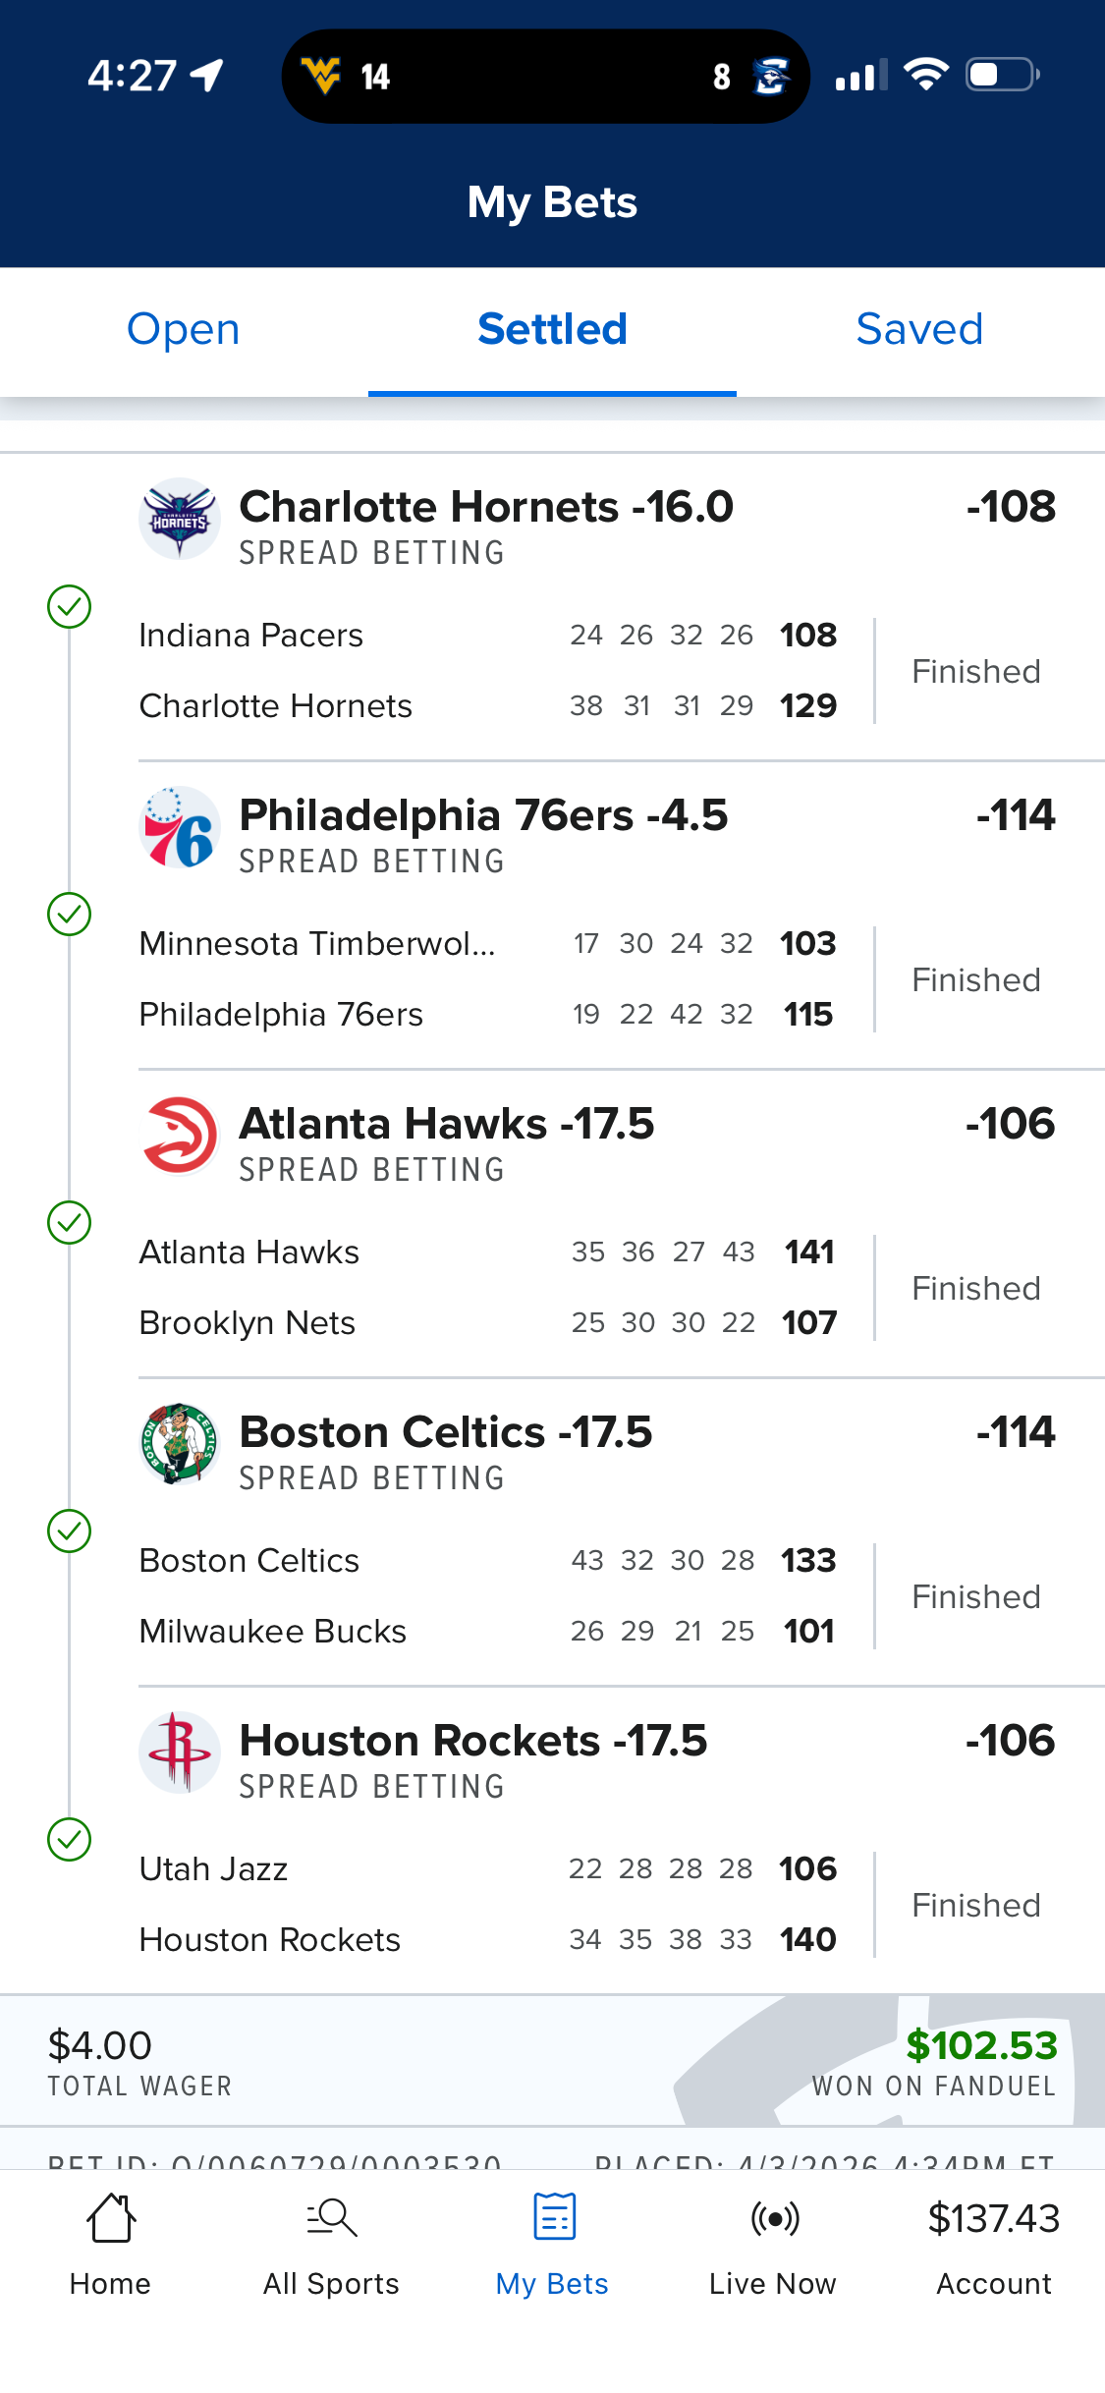Tap the $102.53 Won on FanDuel amount
This screenshot has height=2393, width=1105.
980,2045
